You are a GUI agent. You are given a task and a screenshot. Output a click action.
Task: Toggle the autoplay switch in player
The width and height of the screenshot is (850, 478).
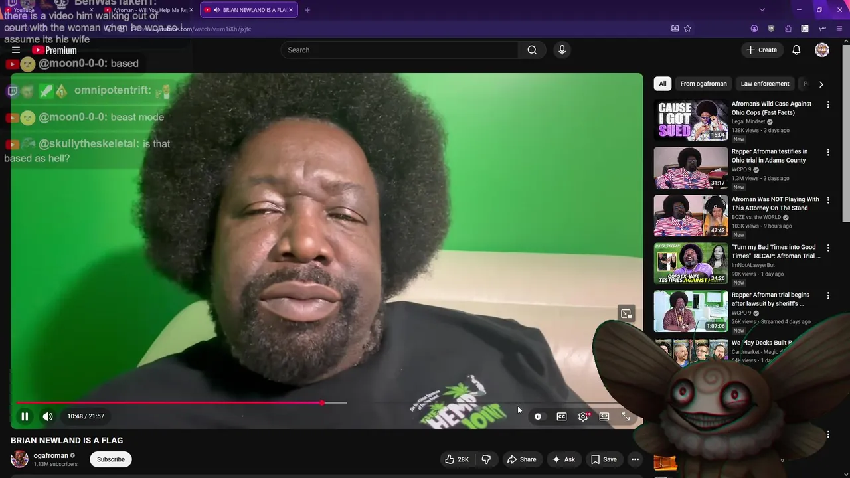538,416
